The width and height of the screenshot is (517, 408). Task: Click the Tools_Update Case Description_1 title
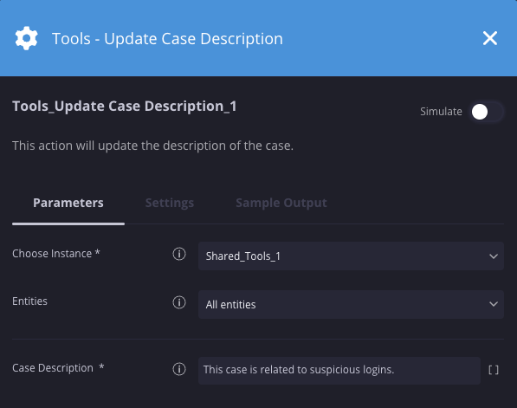pyautogui.click(x=125, y=107)
